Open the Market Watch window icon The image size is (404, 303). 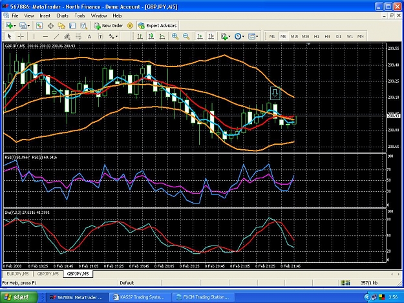(x=39, y=25)
